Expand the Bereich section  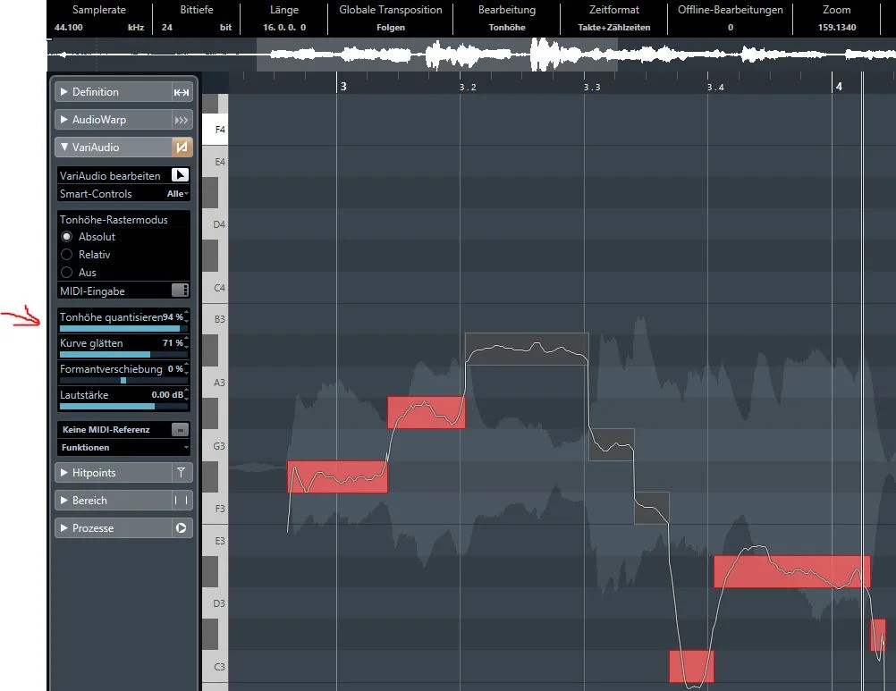click(x=64, y=500)
